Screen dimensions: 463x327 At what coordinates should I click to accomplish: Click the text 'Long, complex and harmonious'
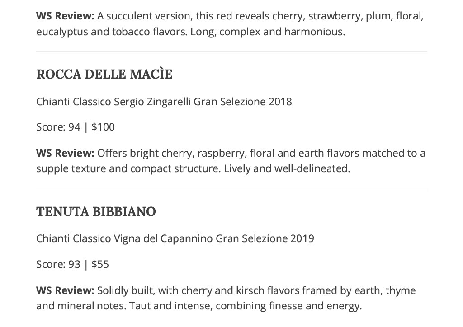click(268, 32)
